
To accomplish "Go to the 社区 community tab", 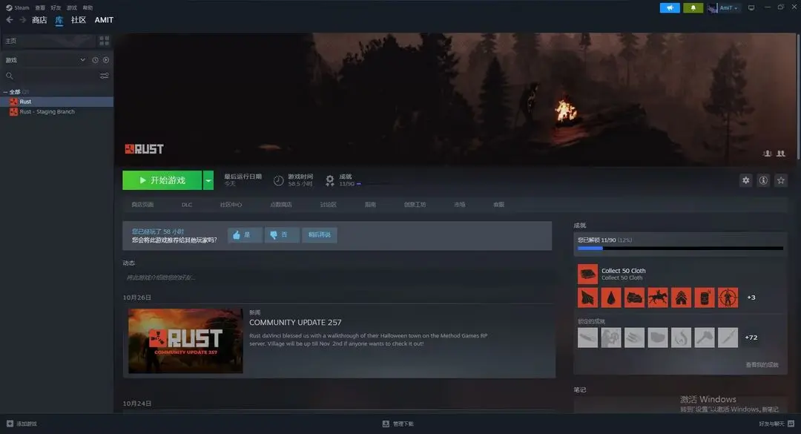I will [78, 20].
